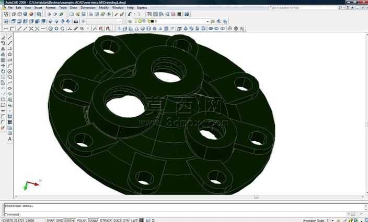Select the Hatch tool

(9, 116)
